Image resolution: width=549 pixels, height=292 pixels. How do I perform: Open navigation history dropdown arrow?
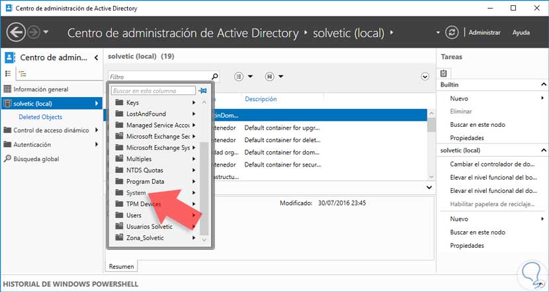46,32
